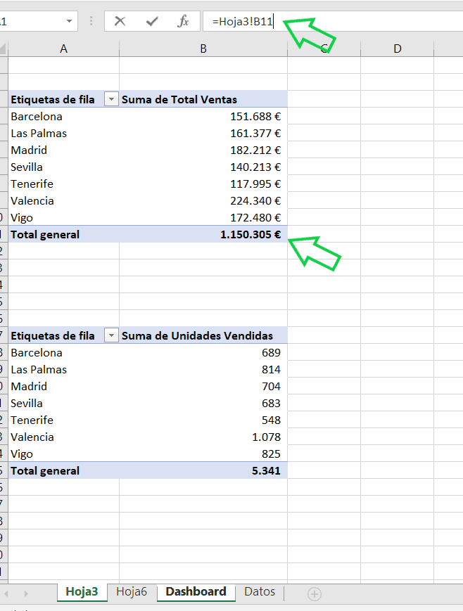Click Suma de Unidades Vendidas header cell

pyautogui.click(x=203, y=335)
